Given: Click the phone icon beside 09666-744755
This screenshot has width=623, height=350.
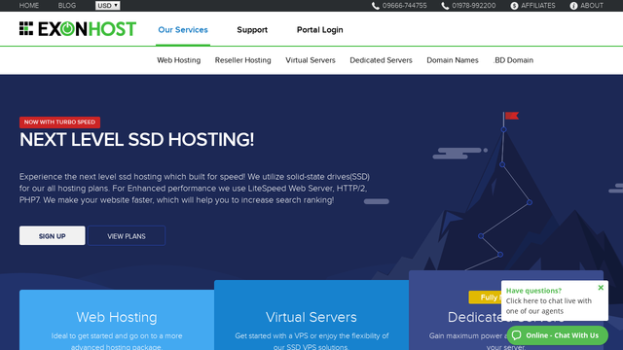Looking at the screenshot, I should point(375,6).
